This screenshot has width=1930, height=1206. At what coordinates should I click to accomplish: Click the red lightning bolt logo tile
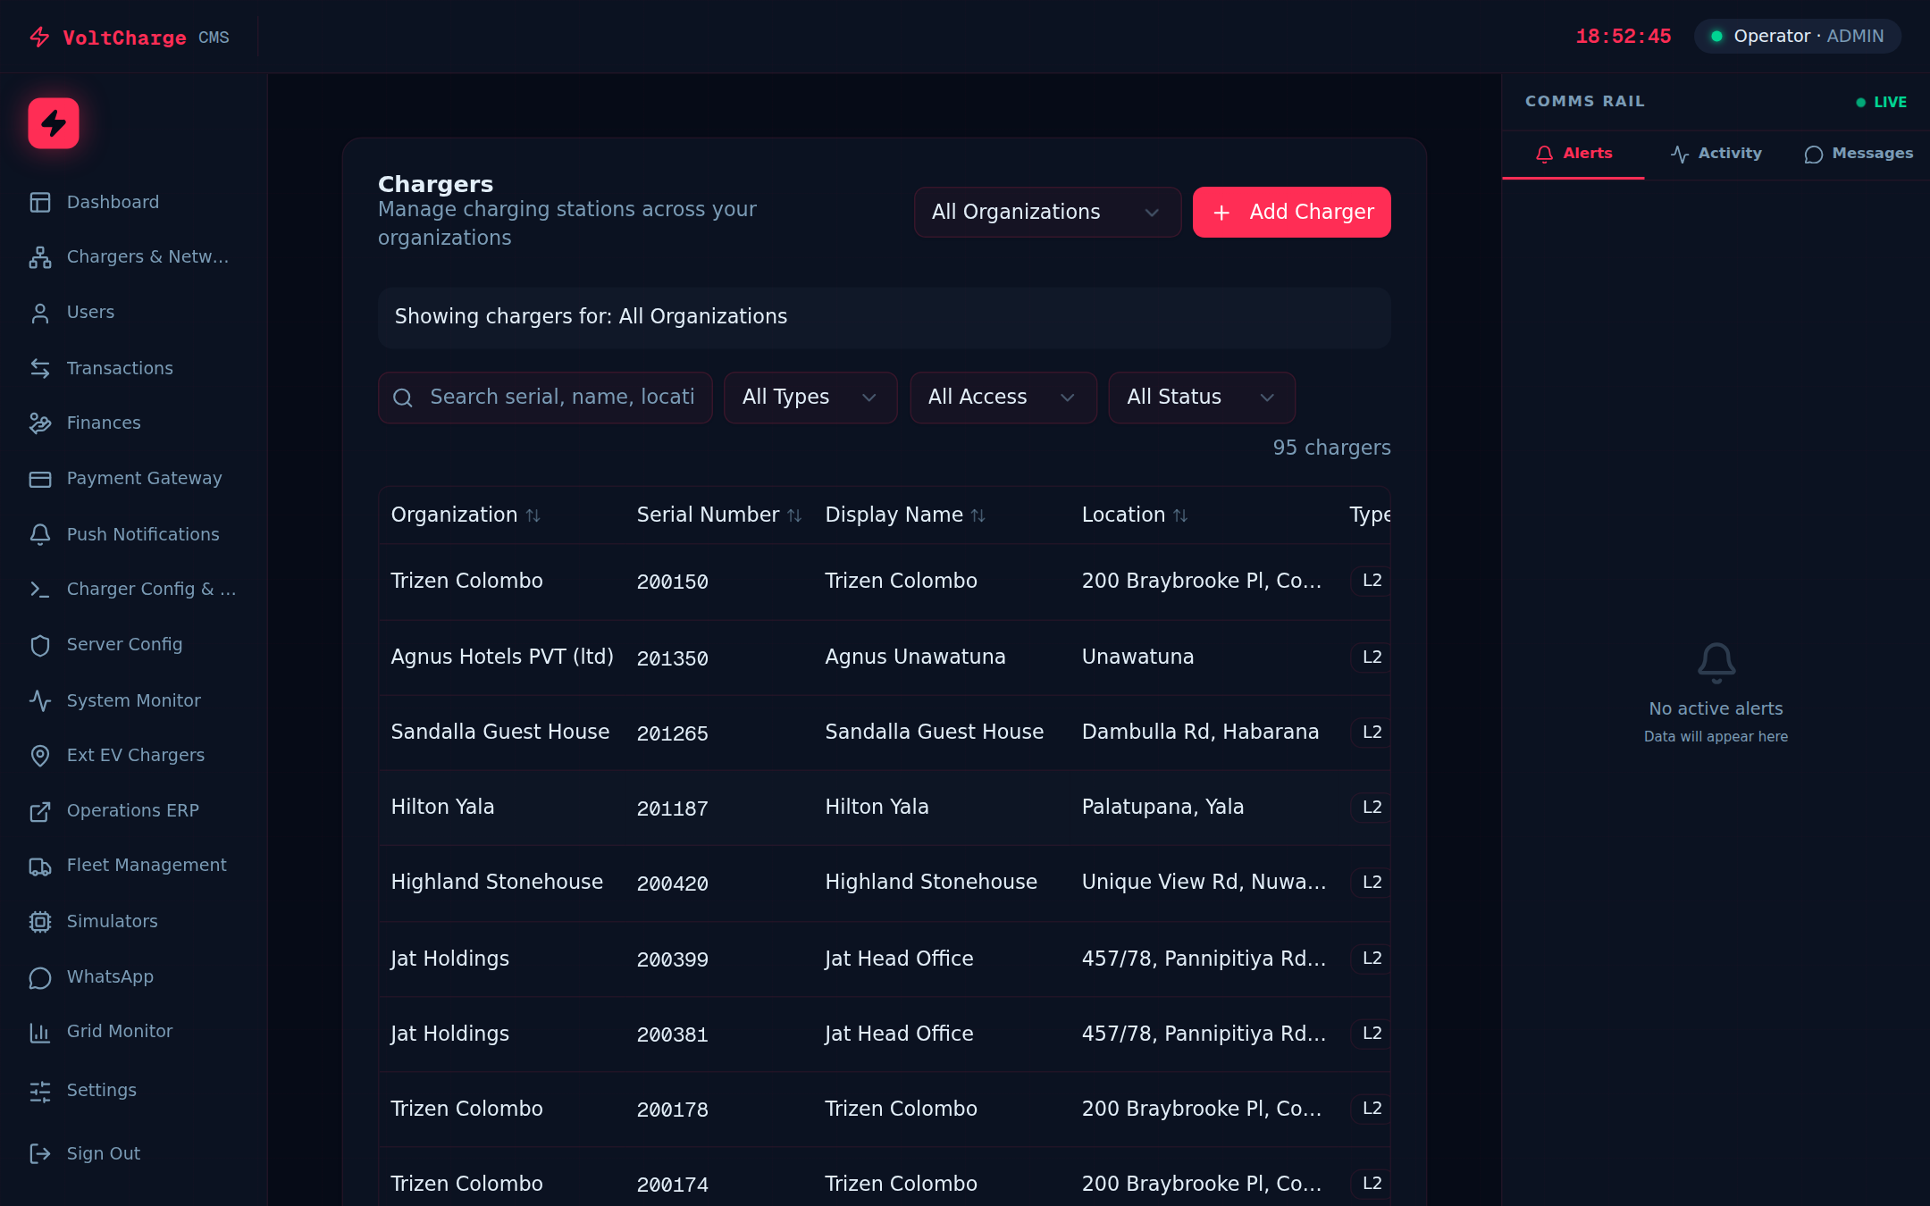pos(54,123)
